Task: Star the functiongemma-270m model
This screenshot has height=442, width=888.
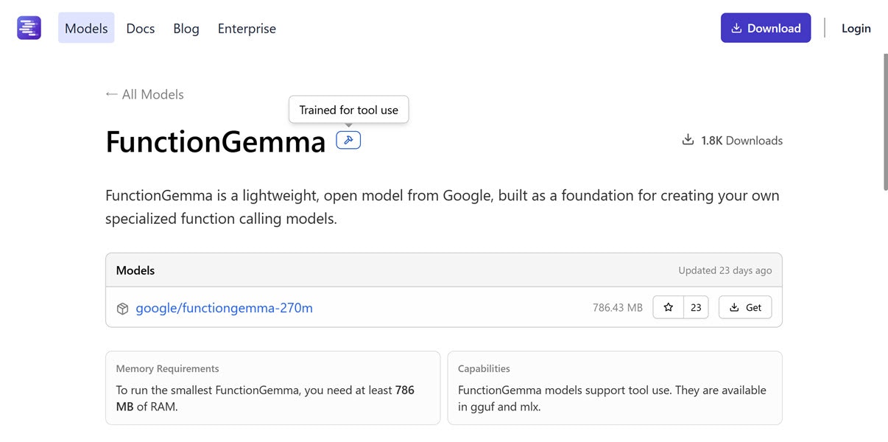Action: [669, 307]
